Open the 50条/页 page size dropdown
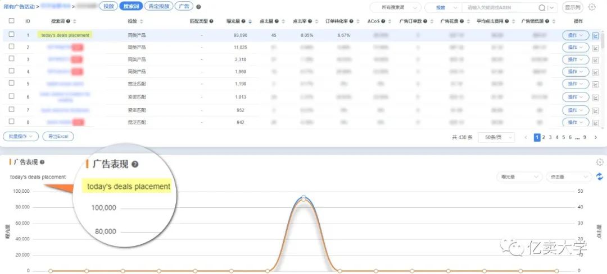607x274 pixels. (x=497, y=137)
